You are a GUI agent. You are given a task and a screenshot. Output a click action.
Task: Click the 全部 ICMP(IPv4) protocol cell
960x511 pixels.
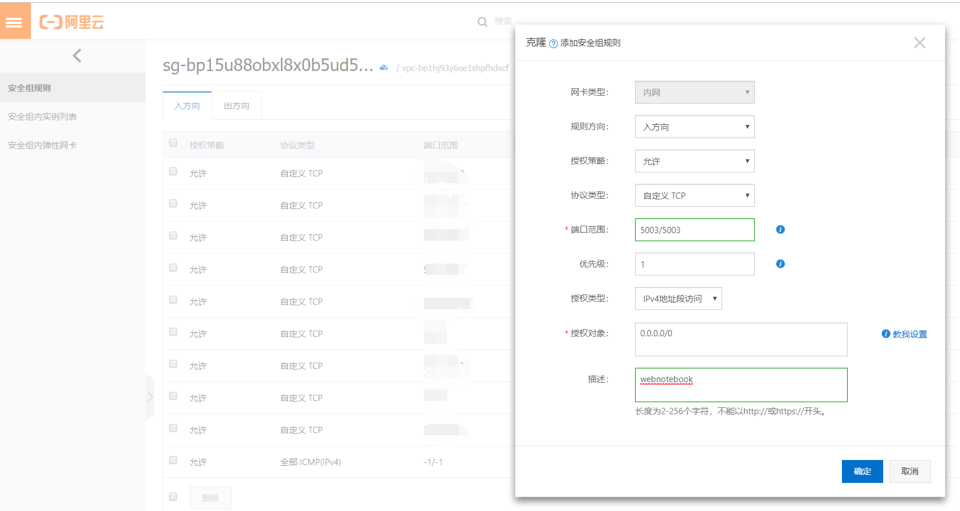311,462
